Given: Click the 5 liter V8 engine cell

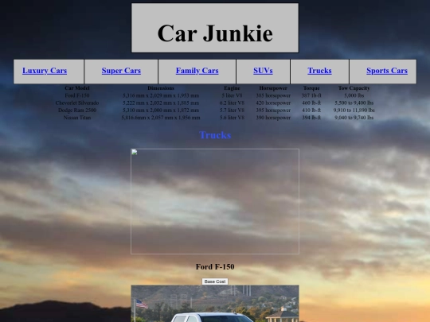Looking at the screenshot, I should click(x=232, y=95).
